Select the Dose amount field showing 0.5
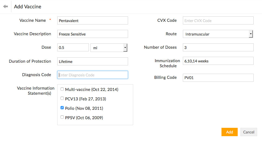The height and width of the screenshot is (141, 262). 73,47
